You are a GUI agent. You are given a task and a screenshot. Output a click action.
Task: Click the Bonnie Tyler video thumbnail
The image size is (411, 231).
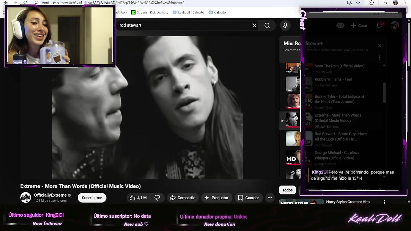[299, 101]
